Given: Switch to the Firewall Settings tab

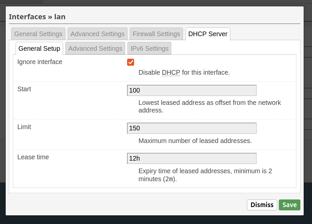Looking at the screenshot, I should click(156, 34).
